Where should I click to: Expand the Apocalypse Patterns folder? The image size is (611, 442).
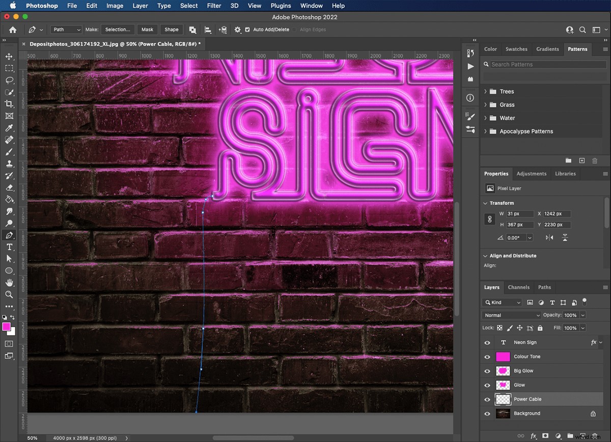tap(485, 131)
